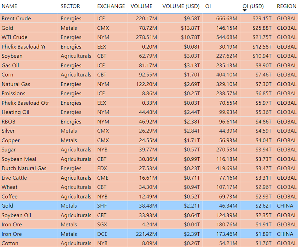Click the $0.08T volume value
The width and height of the screenshot is (298, 247).
pyautogui.click(x=192, y=47)
